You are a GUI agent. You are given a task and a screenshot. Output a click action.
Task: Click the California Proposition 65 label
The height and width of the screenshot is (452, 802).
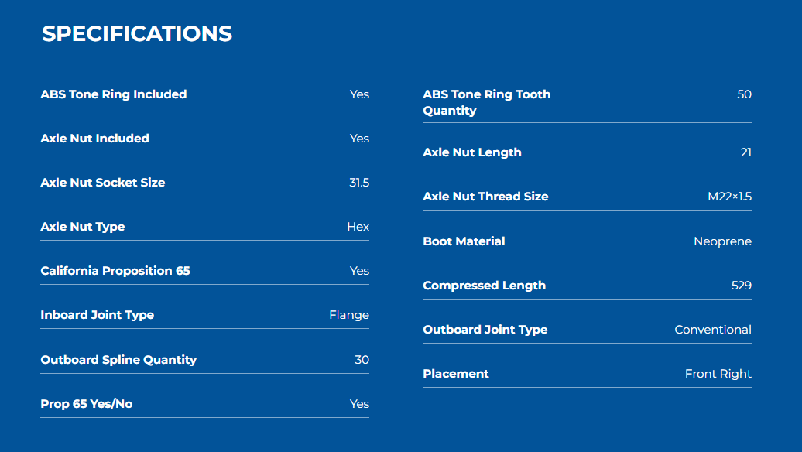tap(115, 271)
